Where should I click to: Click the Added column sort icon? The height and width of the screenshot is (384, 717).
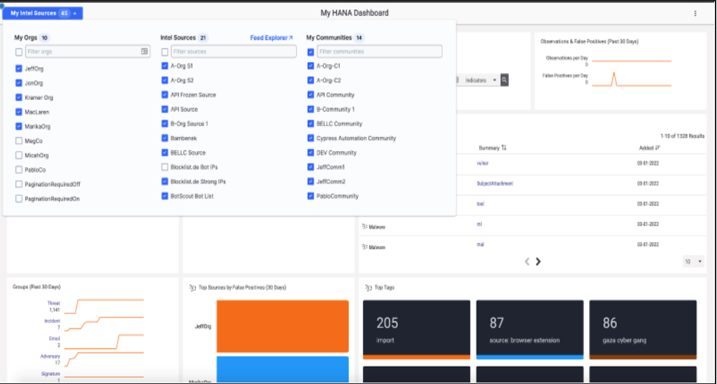point(658,148)
